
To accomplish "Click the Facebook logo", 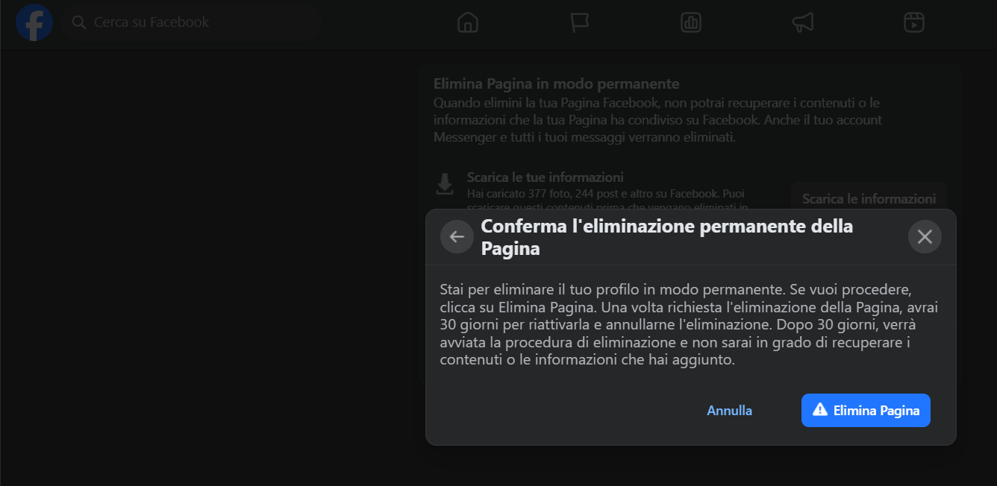I will coord(34,22).
